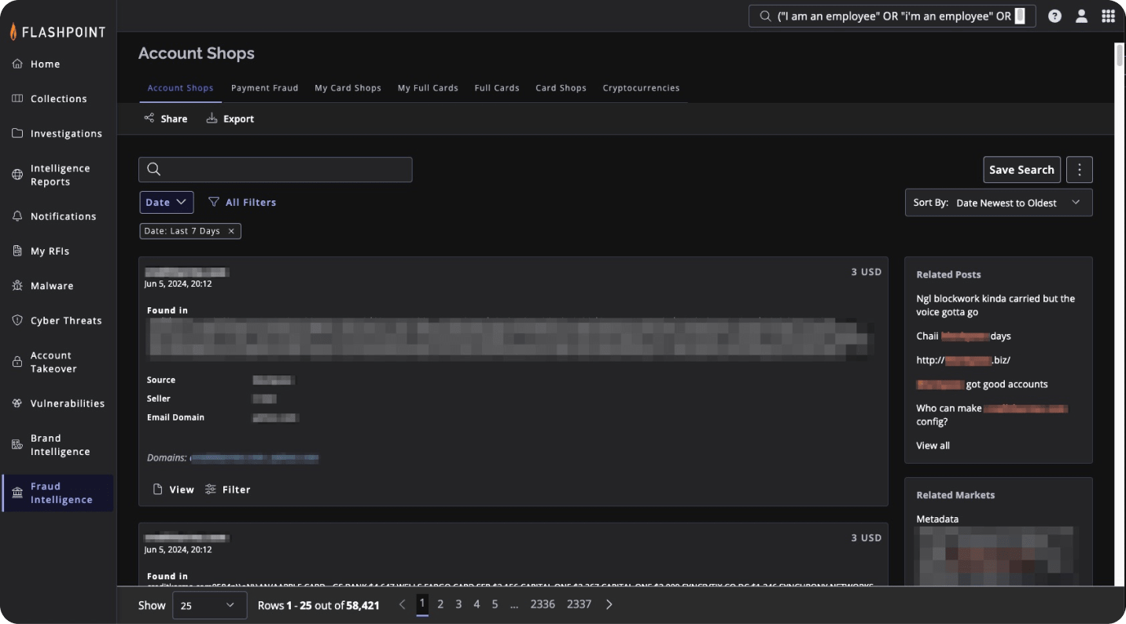Viewport: 1126px width, 624px height.
Task: Open the Date filter dropdown
Action: (166, 202)
